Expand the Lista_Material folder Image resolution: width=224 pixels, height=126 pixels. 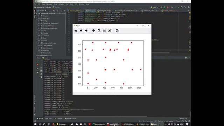[x=39, y=45]
